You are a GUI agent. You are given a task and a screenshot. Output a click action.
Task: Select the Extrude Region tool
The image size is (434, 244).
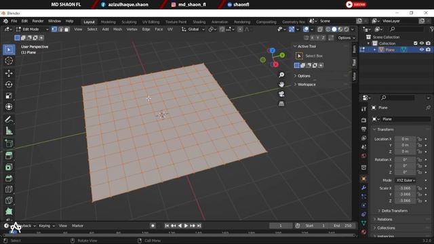click(9, 156)
